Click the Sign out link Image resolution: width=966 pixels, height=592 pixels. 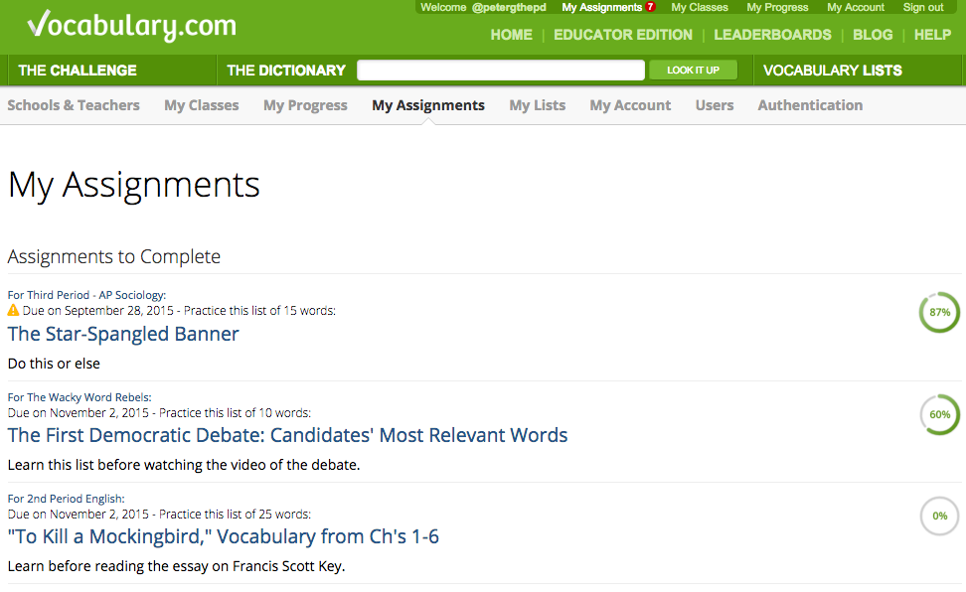(922, 7)
